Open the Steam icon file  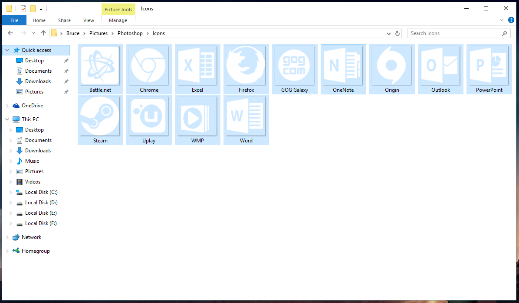100,117
